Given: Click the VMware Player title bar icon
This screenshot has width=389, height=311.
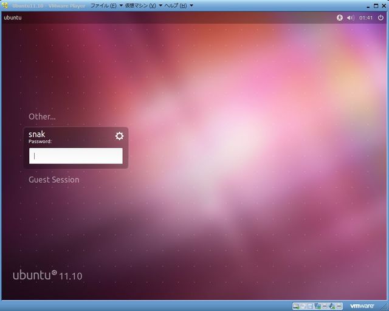Looking at the screenshot, I should (5, 5).
